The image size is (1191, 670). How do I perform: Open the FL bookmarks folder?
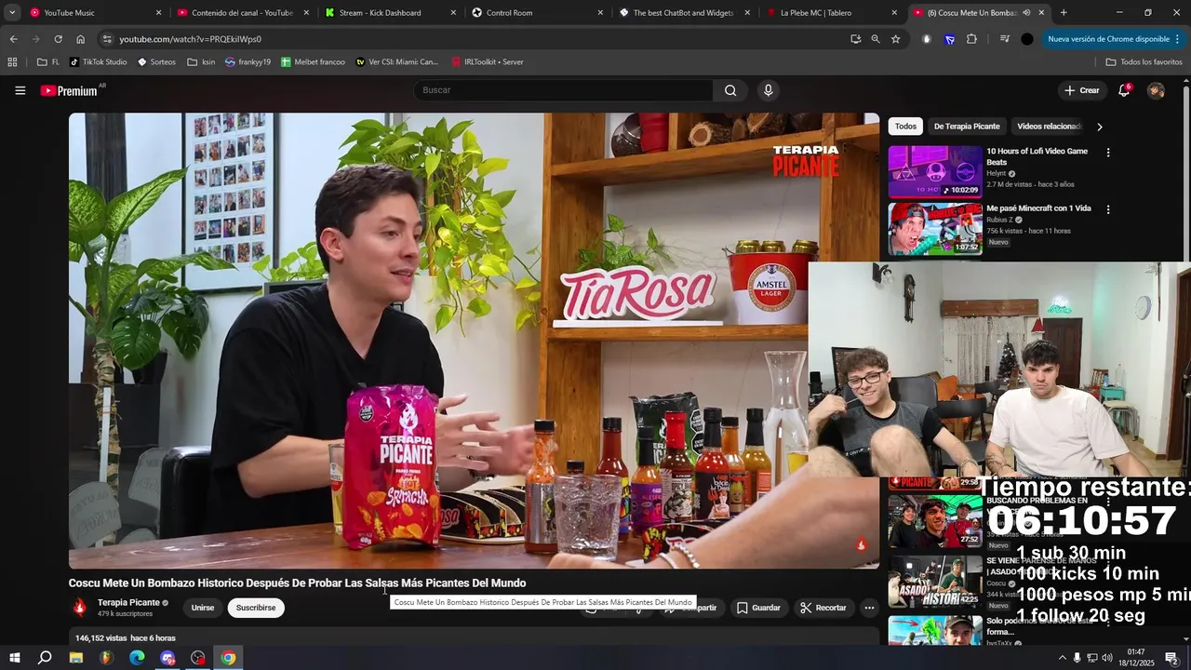(48, 62)
